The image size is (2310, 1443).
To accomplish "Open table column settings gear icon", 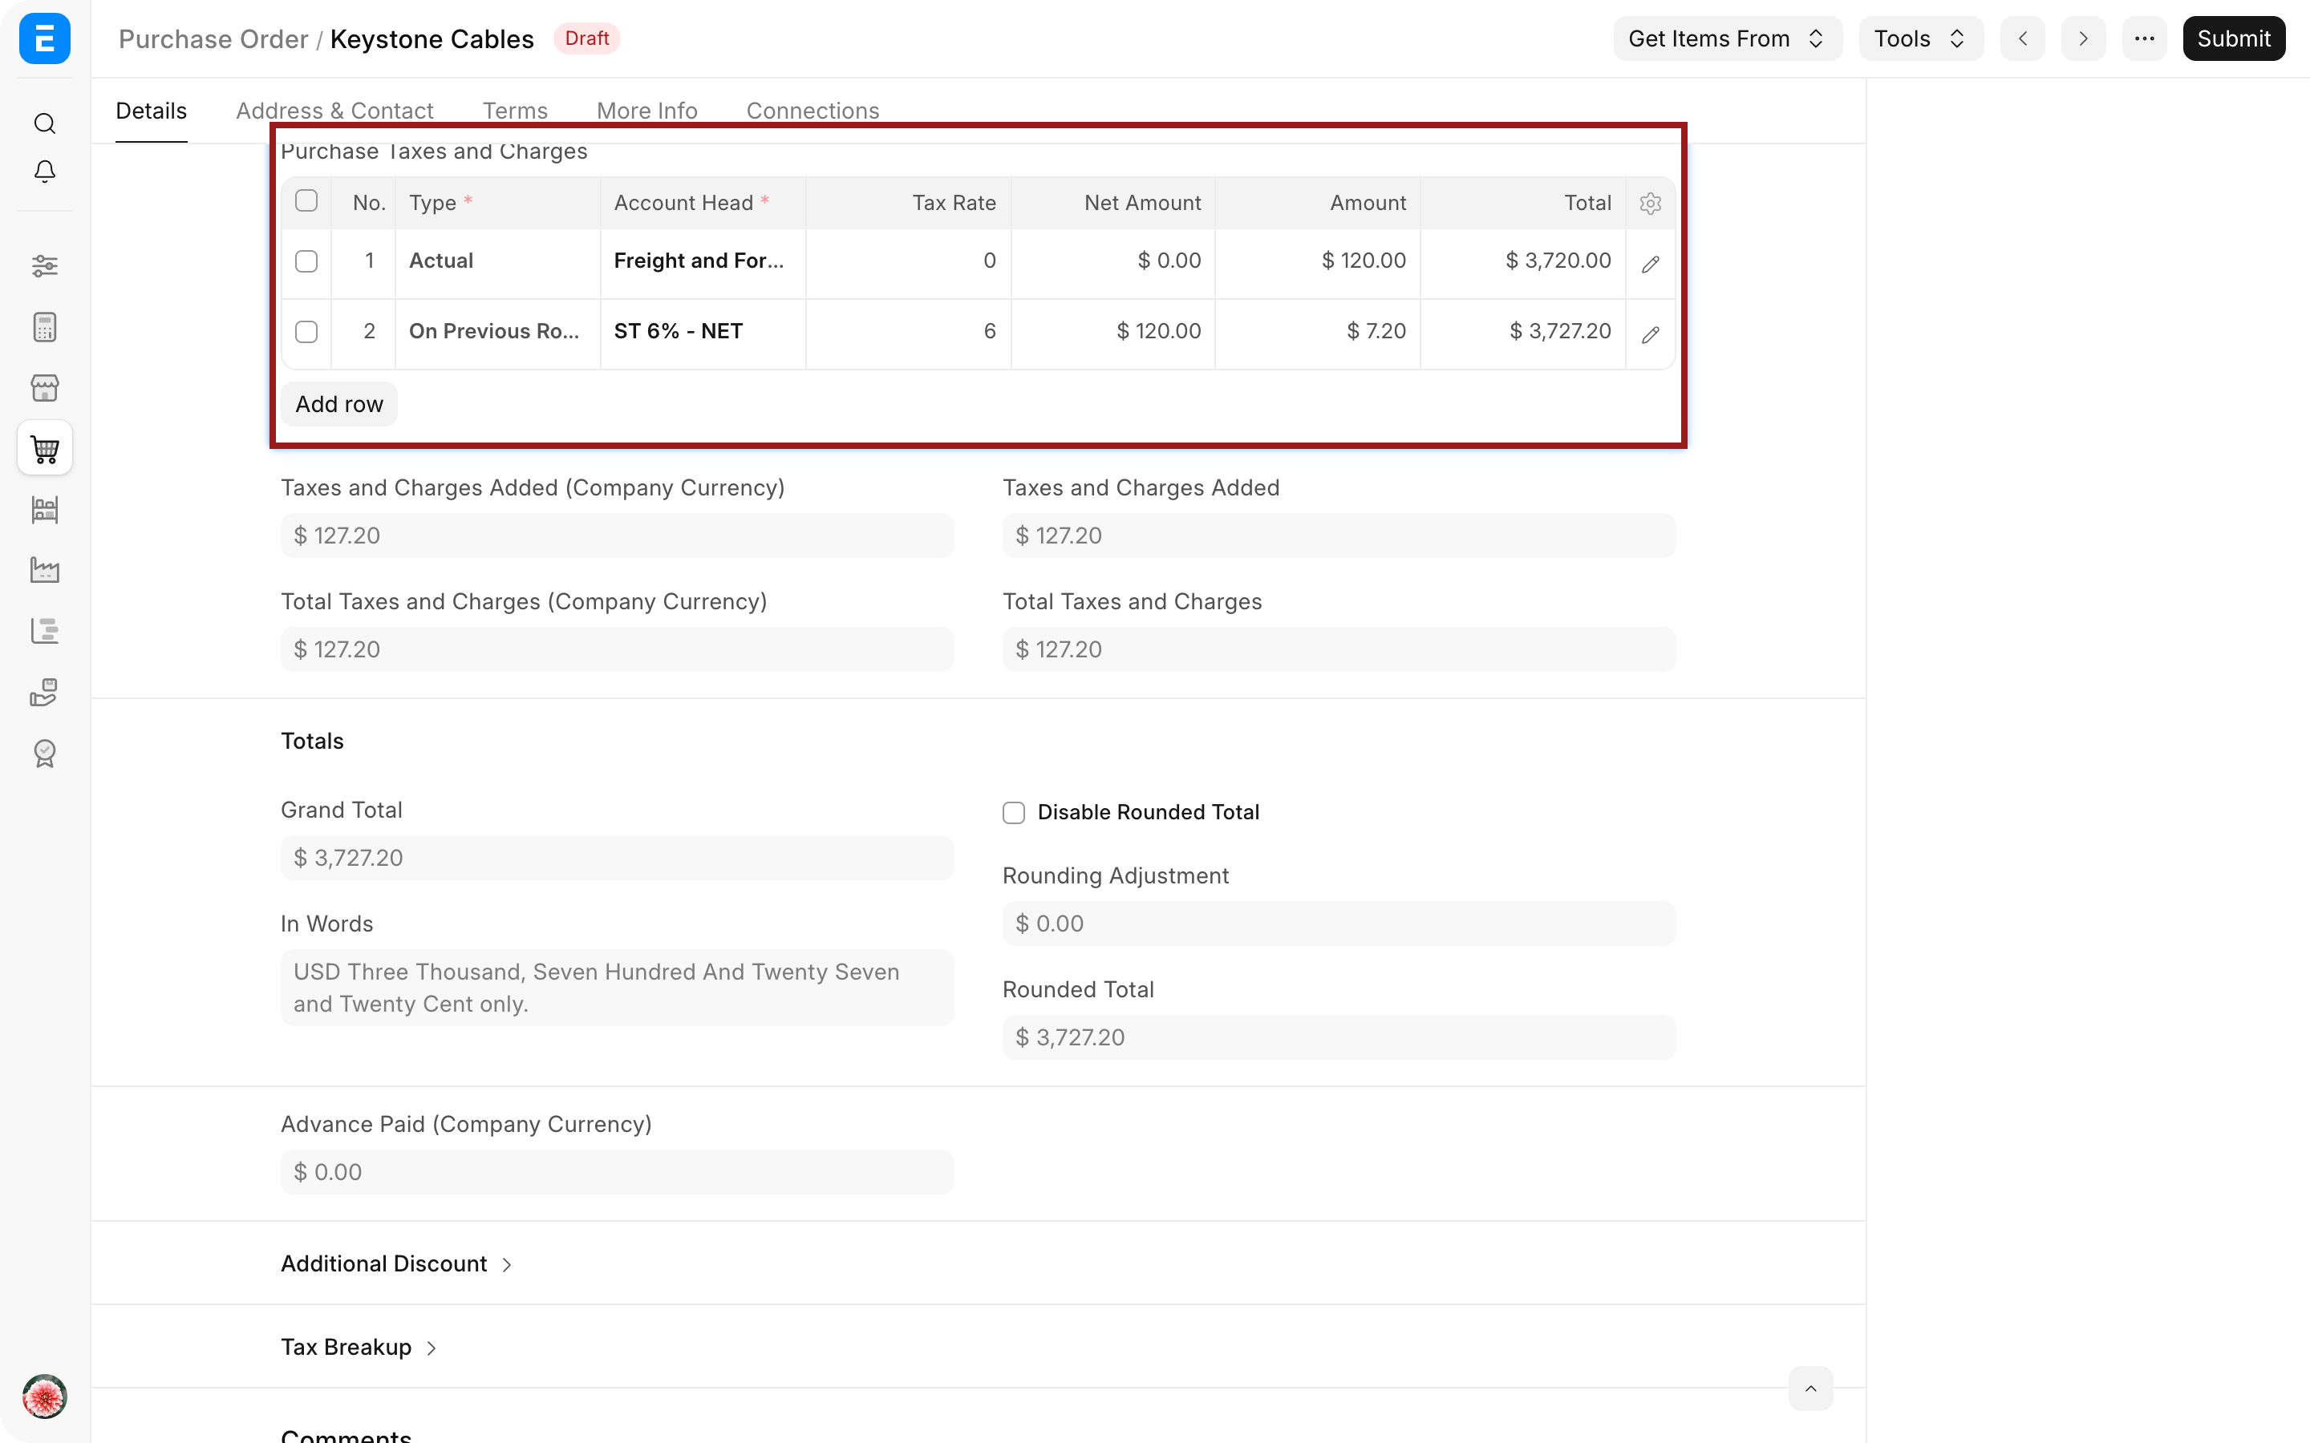I will click(1651, 204).
